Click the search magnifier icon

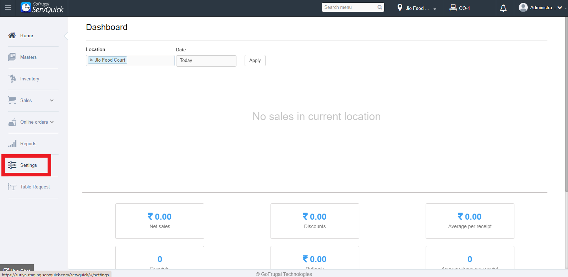coord(380,7)
